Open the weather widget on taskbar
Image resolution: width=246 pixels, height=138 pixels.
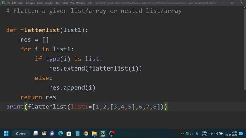tap(44, 133)
